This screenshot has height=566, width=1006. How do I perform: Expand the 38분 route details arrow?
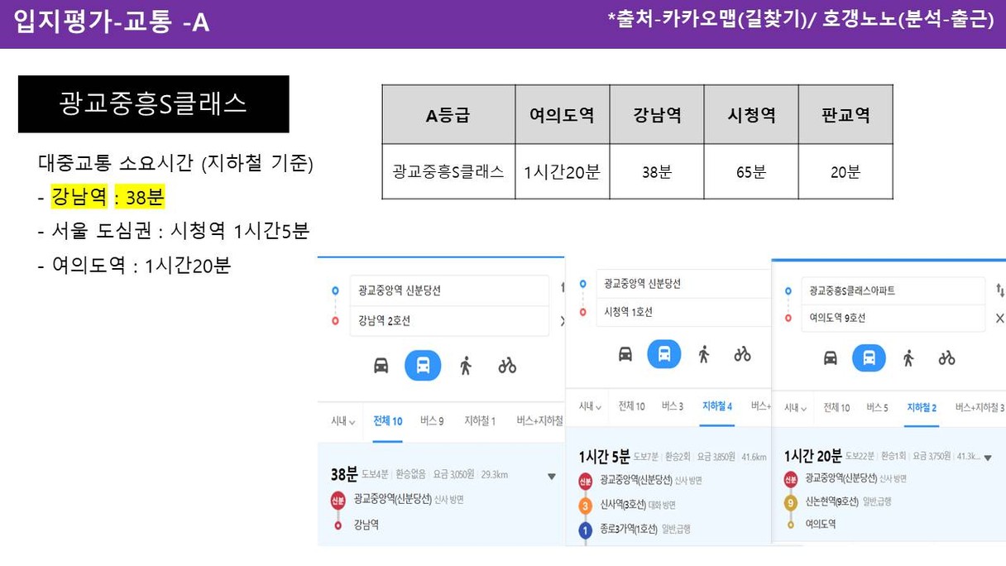(x=552, y=477)
